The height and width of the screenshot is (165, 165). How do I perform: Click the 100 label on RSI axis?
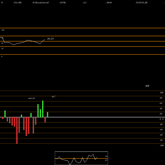click(3, 30)
